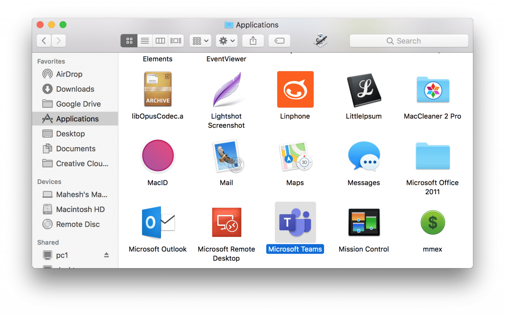Viewport: 505px width, 314px height.
Task: Select the Microsoft Office 2011 folder icon
Action: [x=433, y=156]
